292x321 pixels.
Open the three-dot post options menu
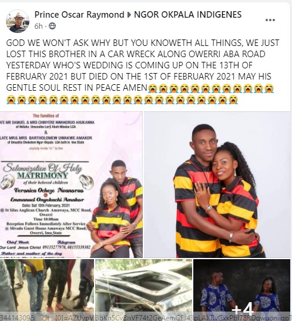pyautogui.click(x=270, y=20)
